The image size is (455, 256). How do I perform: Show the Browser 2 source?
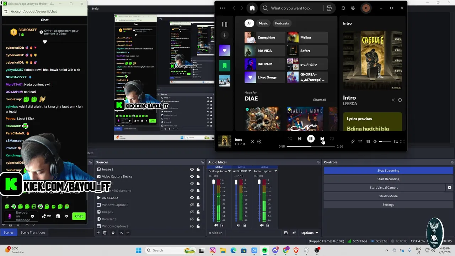click(x=192, y=219)
